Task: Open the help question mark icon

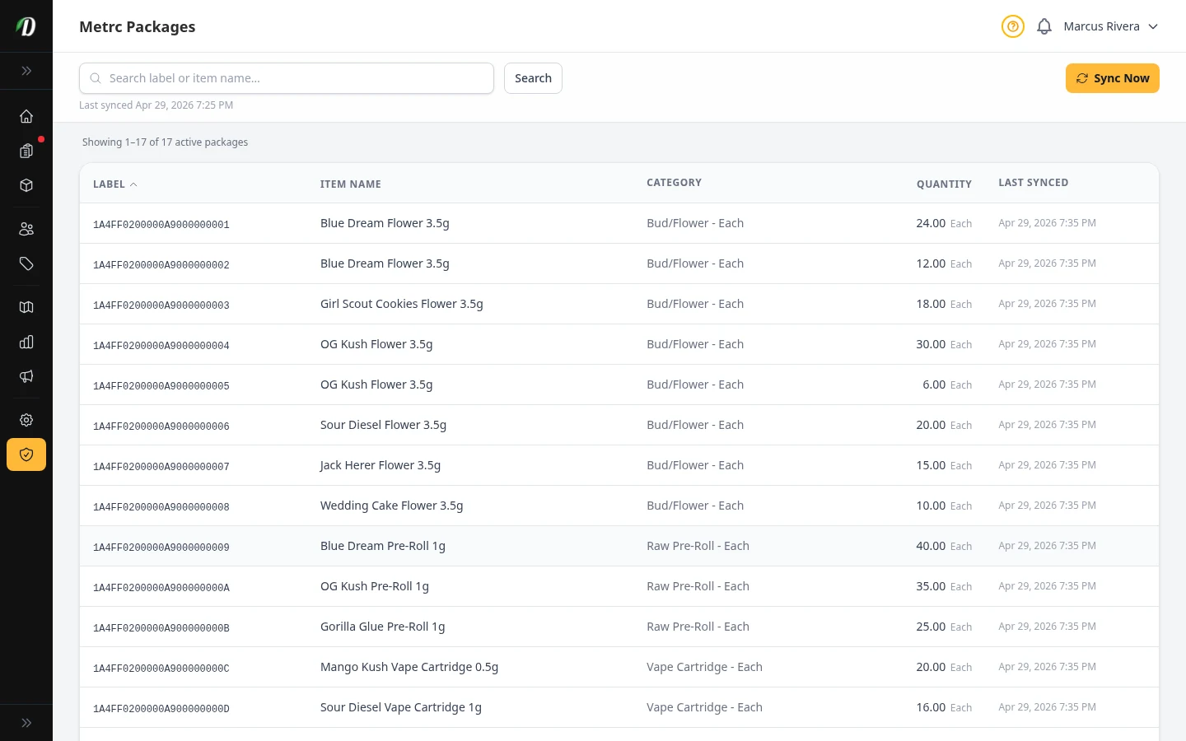Action: click(1013, 26)
